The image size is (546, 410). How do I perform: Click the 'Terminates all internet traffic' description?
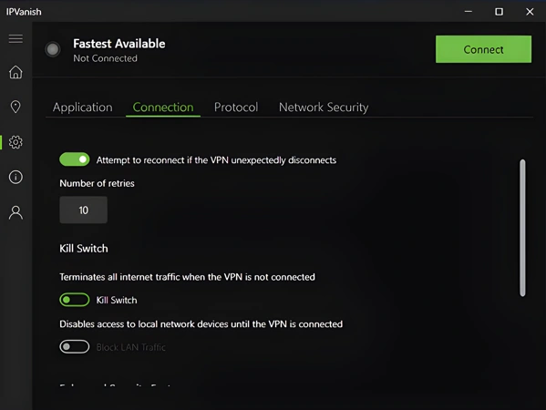[188, 277]
